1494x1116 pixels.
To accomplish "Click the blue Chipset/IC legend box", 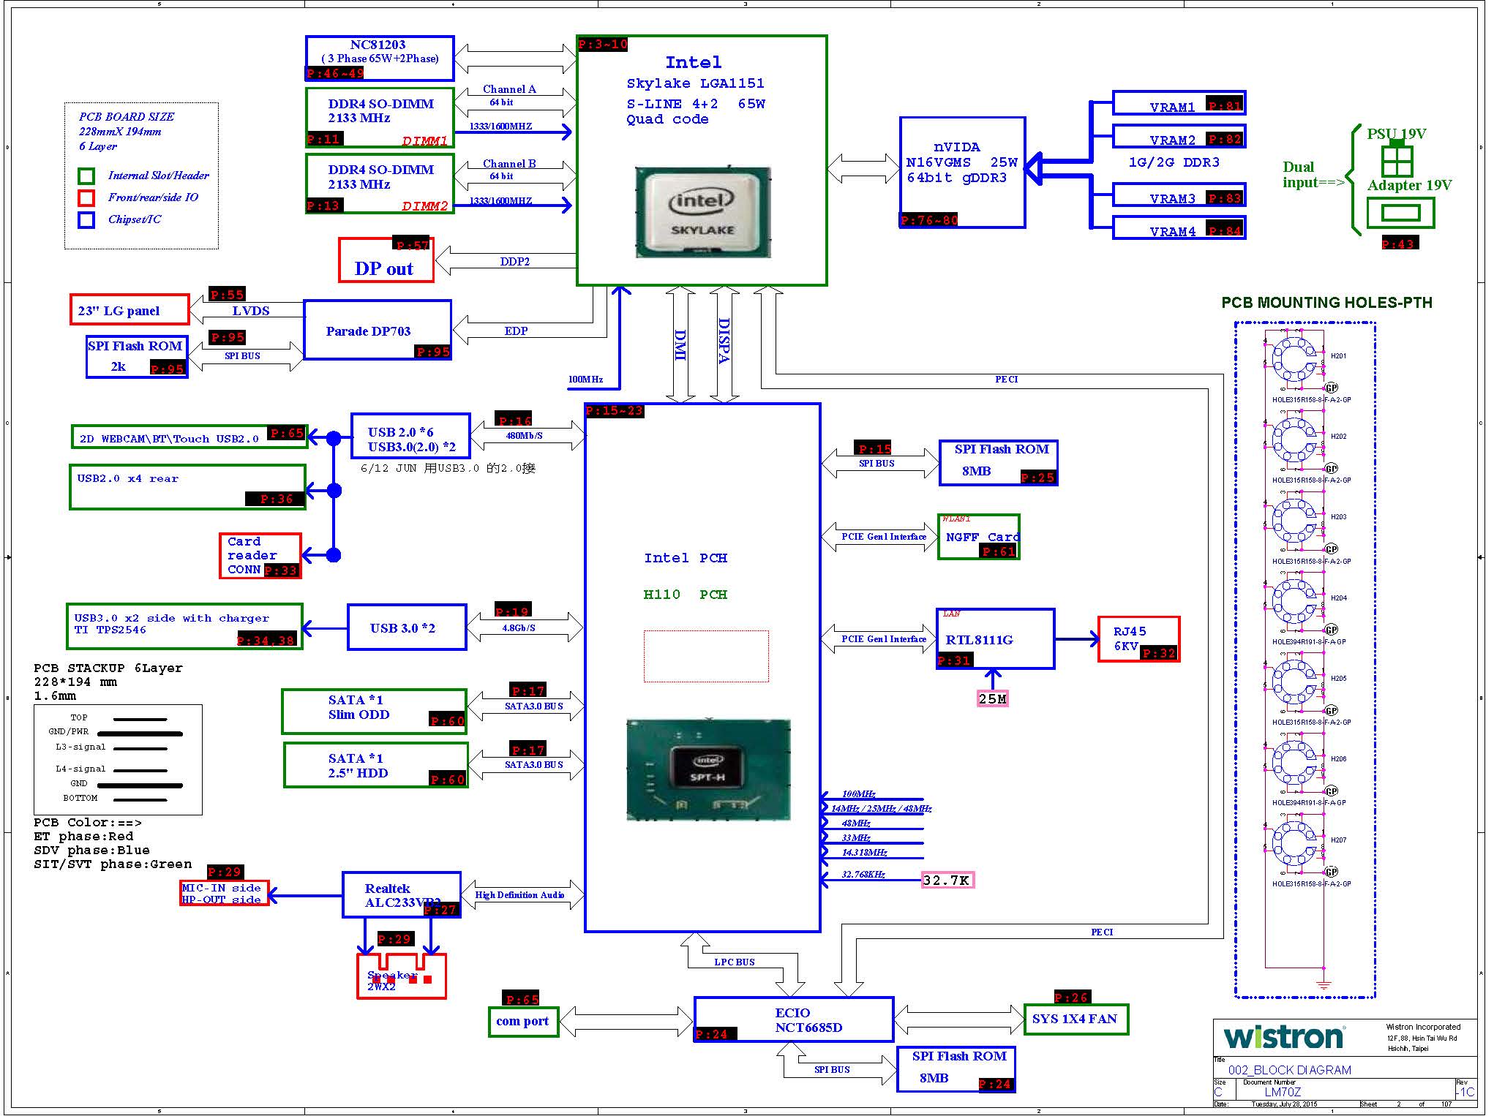I will coord(86,220).
